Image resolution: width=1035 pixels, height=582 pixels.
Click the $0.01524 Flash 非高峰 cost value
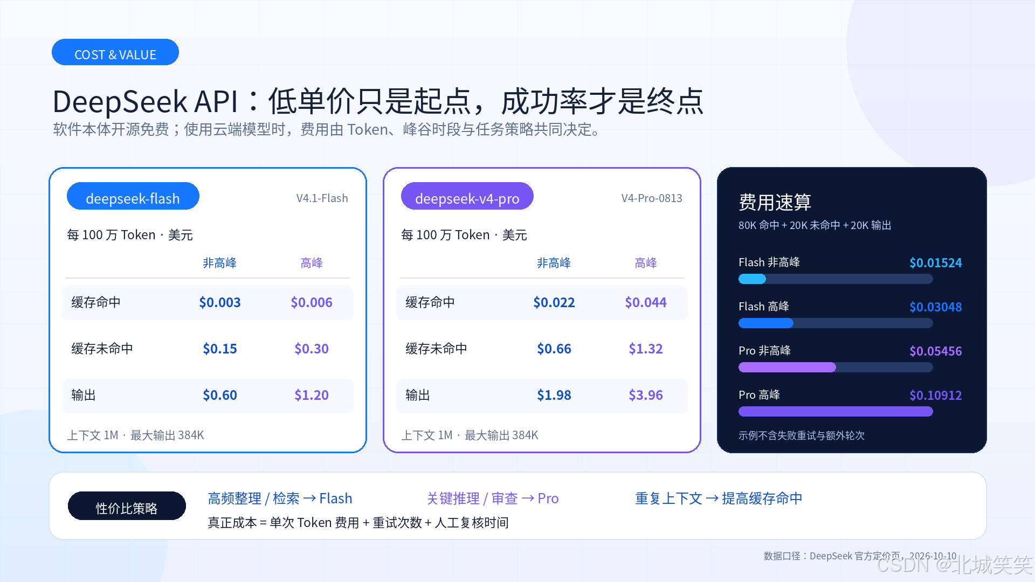(x=936, y=263)
